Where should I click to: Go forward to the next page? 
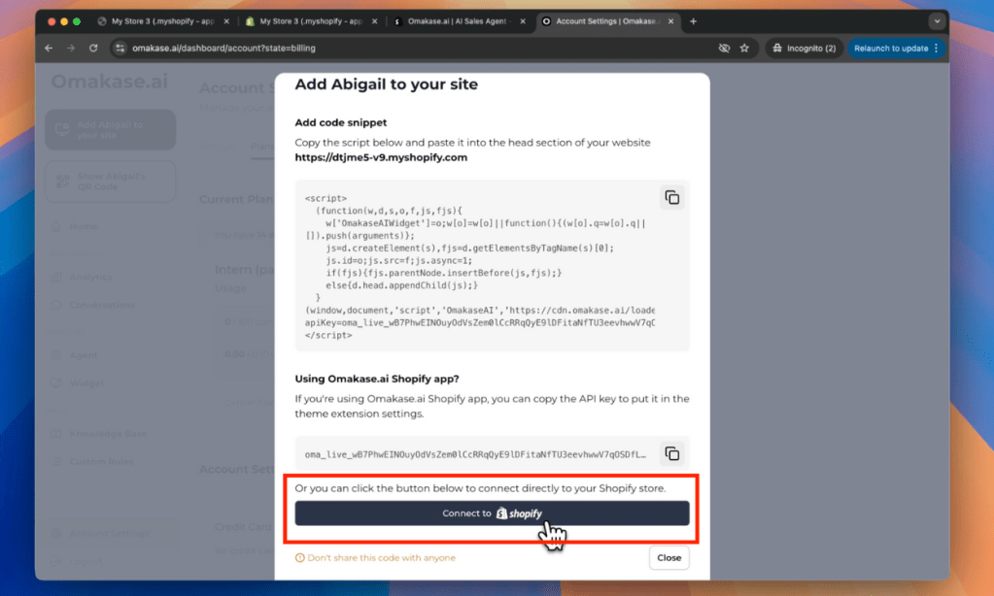tap(71, 48)
